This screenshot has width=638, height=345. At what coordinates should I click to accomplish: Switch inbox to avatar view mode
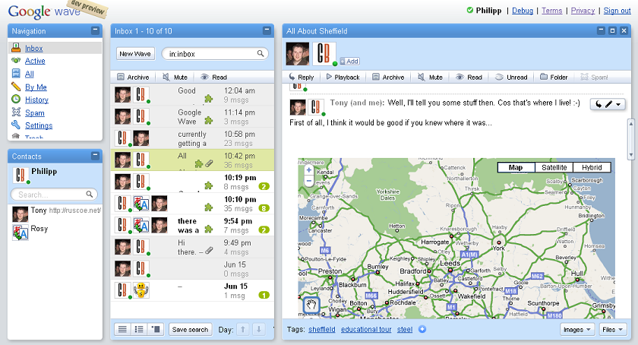point(156,329)
